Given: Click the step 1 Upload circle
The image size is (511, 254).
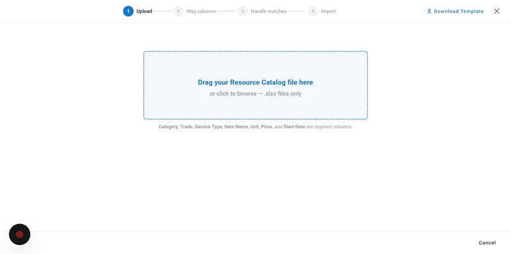Looking at the screenshot, I should [x=128, y=11].
